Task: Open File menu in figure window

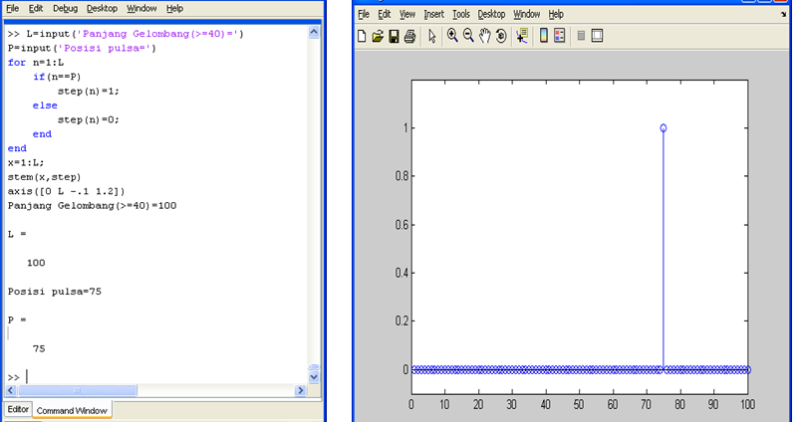Action: [364, 14]
